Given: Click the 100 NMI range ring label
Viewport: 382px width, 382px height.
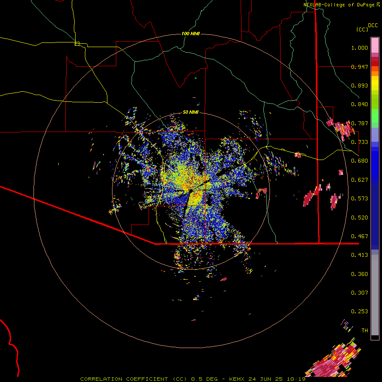Looking at the screenshot, I should coord(191,34).
